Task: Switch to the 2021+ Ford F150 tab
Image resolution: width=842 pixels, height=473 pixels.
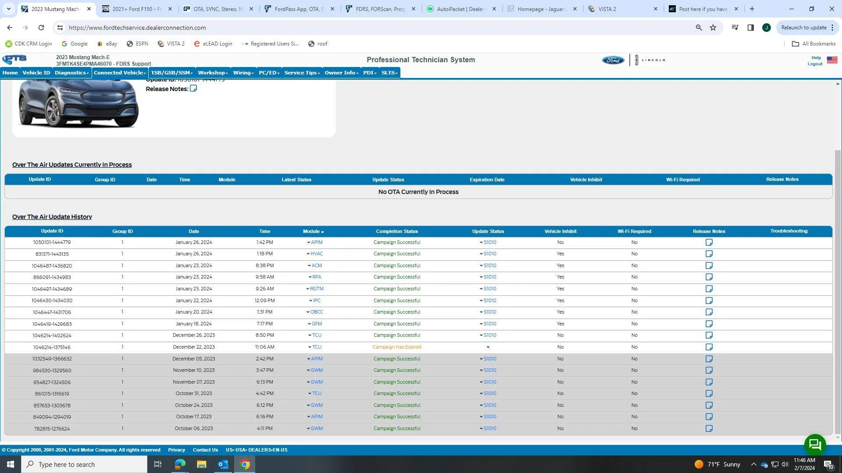Action: click(x=137, y=9)
